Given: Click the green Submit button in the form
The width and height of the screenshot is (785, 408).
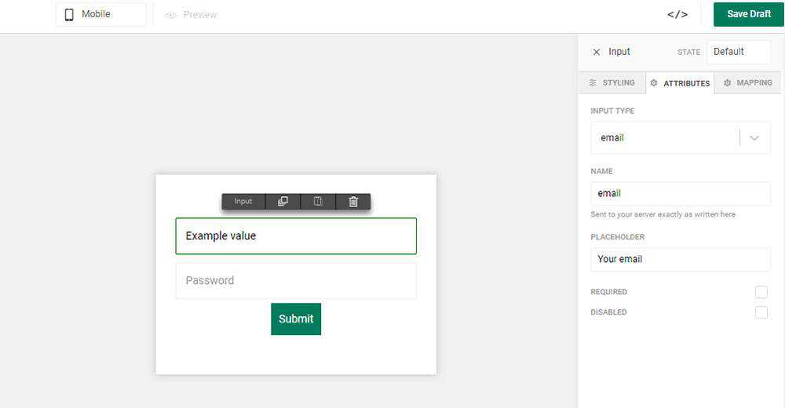Looking at the screenshot, I should coord(296,319).
